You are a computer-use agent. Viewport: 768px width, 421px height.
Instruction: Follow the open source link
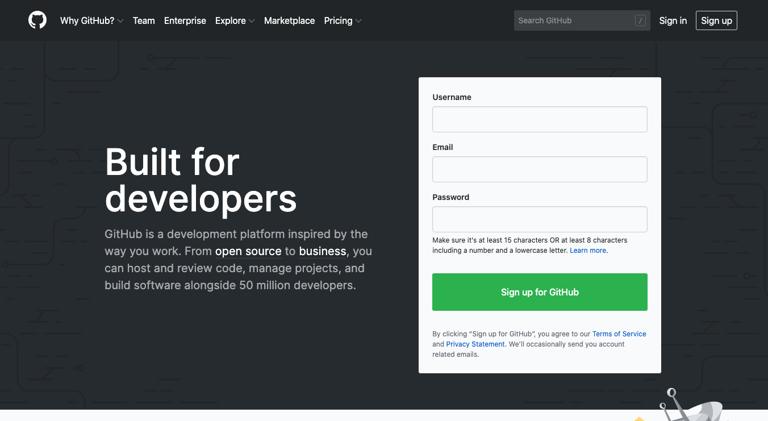coord(248,251)
